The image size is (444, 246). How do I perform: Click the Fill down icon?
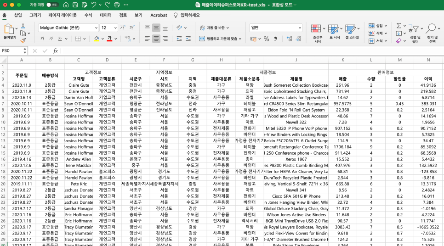coord(398,34)
